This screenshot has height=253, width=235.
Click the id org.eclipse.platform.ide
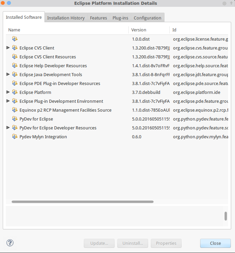[197, 92]
